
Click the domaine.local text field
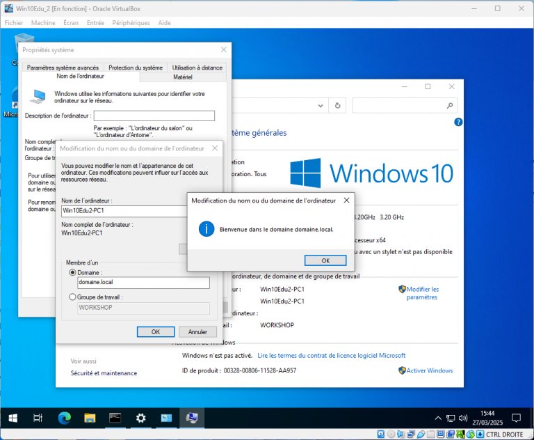143,283
